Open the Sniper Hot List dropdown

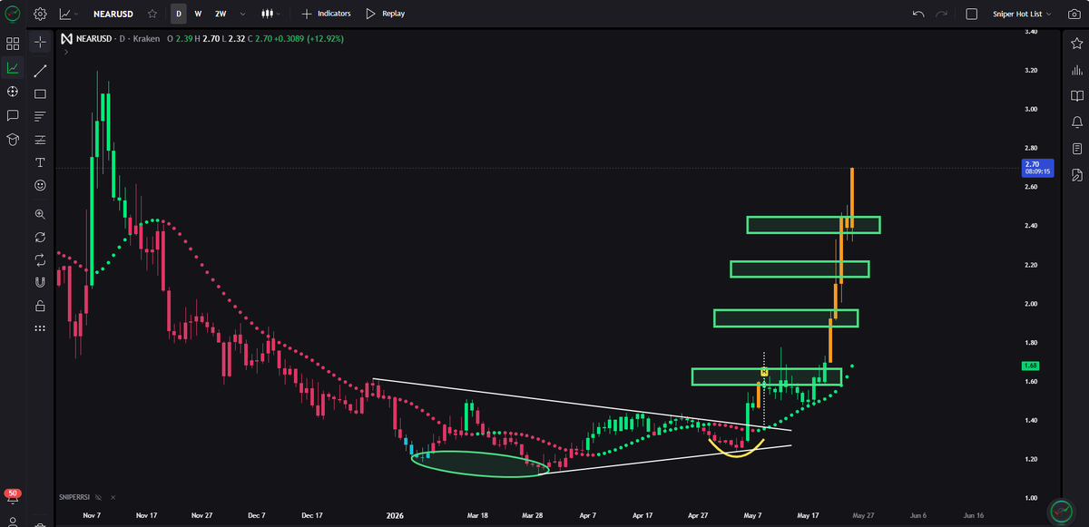click(x=1022, y=14)
